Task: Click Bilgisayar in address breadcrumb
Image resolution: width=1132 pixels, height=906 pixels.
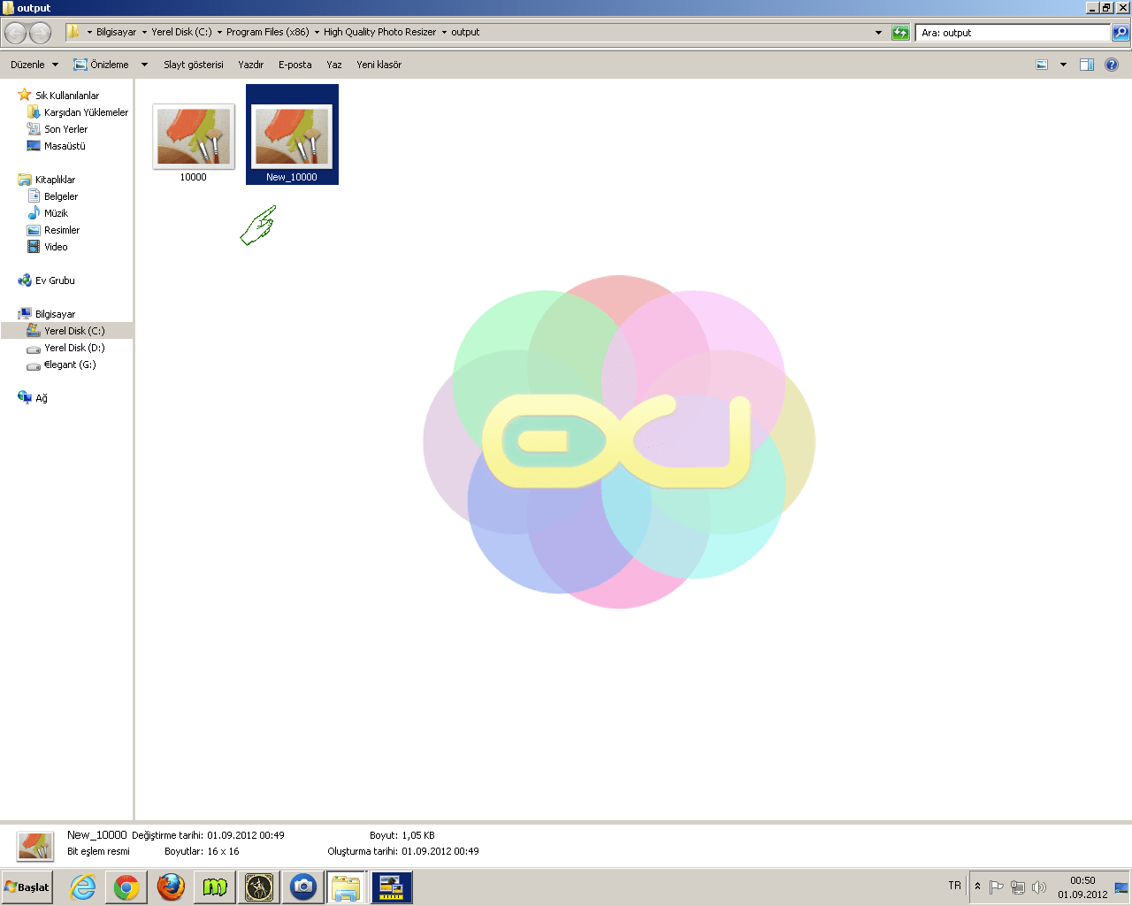Action: (116, 32)
